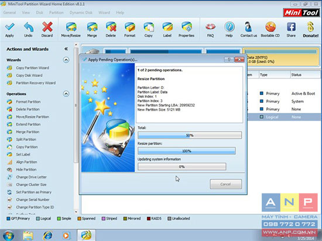Click the Bootable CD icon
The width and height of the screenshot is (322, 241).
pyautogui.click(x=270, y=27)
